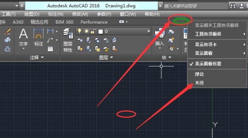Image resolution: width=248 pixels, height=138 pixels.
Task: Switch to the A360 ribbon tab
Action: [x=18, y=22]
